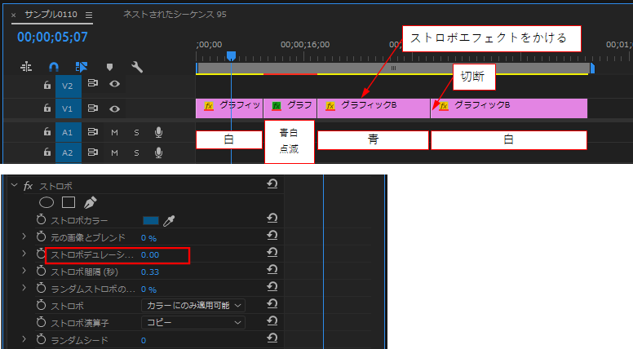Expand ランダムシード property

[x=24, y=339]
